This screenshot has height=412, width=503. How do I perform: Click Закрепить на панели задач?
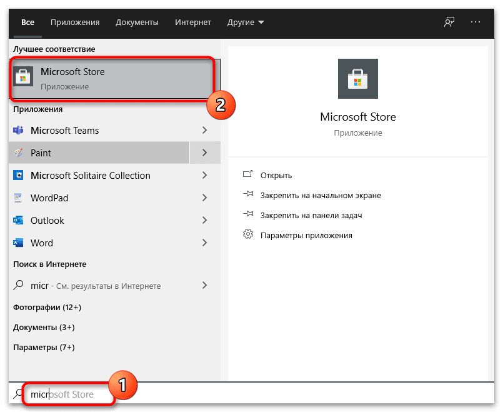tap(311, 215)
